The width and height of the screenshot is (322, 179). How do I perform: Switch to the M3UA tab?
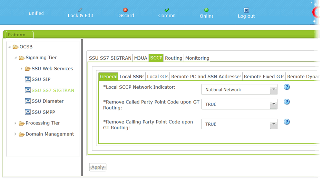point(140,58)
